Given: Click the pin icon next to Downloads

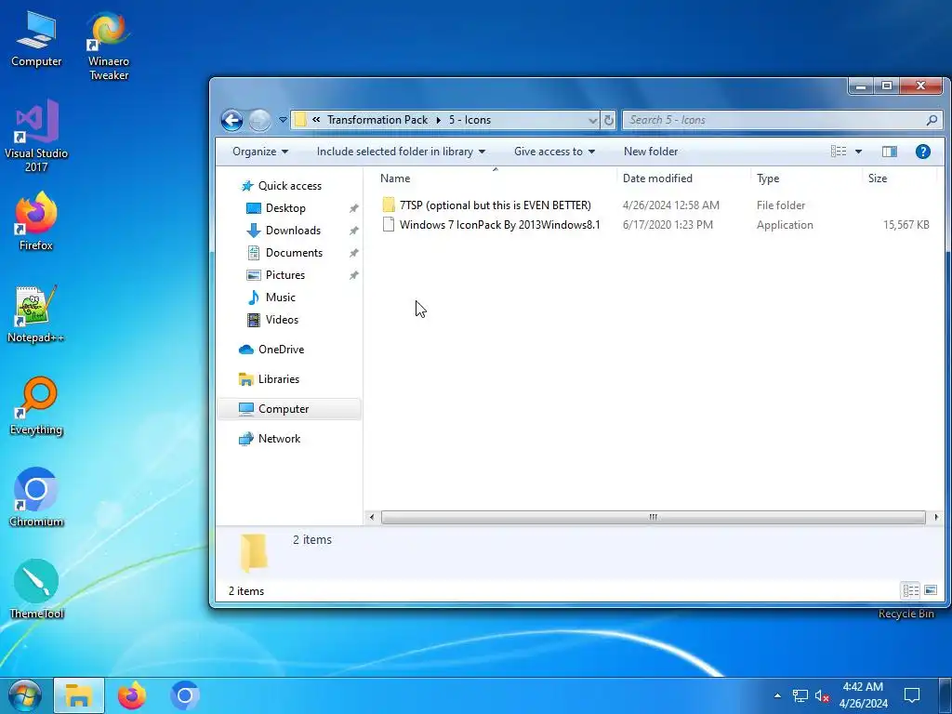Looking at the screenshot, I should tap(353, 231).
